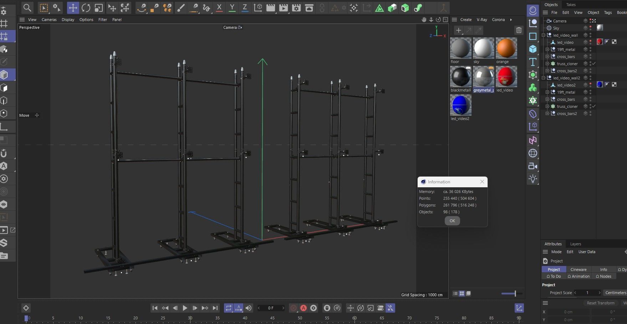
Task: Open the viewport hamburger menu
Action: 22,20
